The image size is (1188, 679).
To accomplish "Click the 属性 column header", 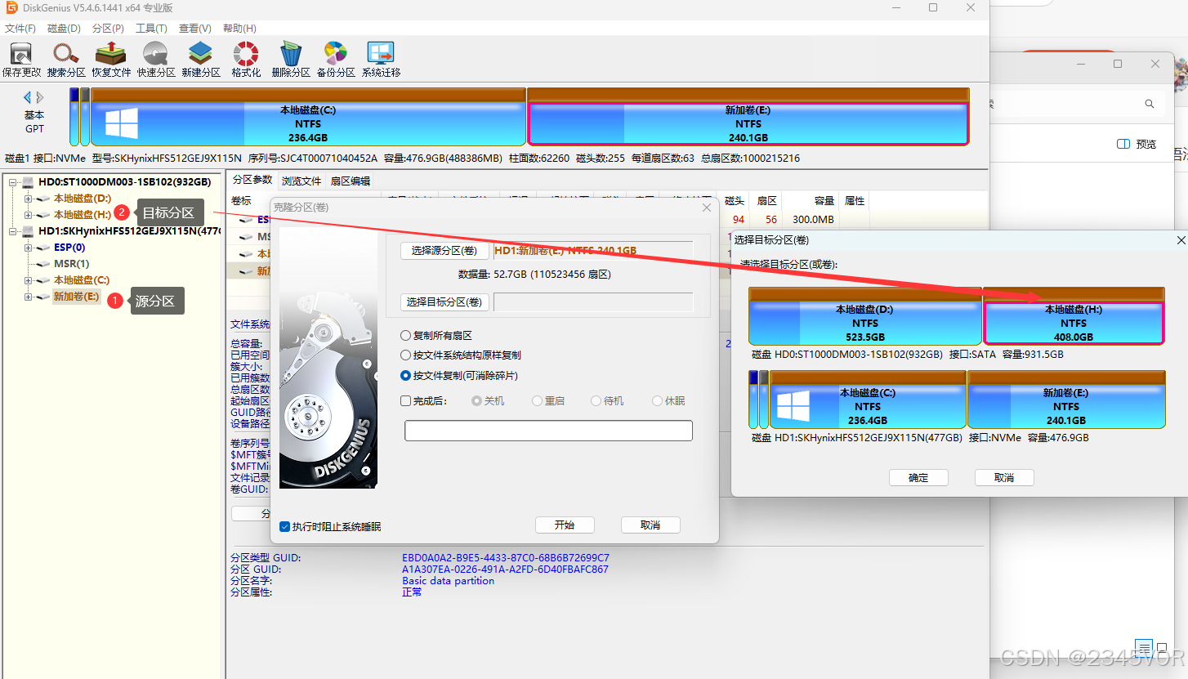I will 855,201.
